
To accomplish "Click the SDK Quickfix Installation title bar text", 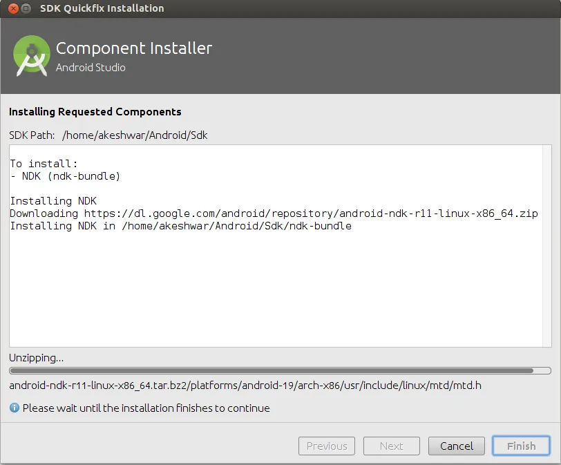I will [x=102, y=8].
